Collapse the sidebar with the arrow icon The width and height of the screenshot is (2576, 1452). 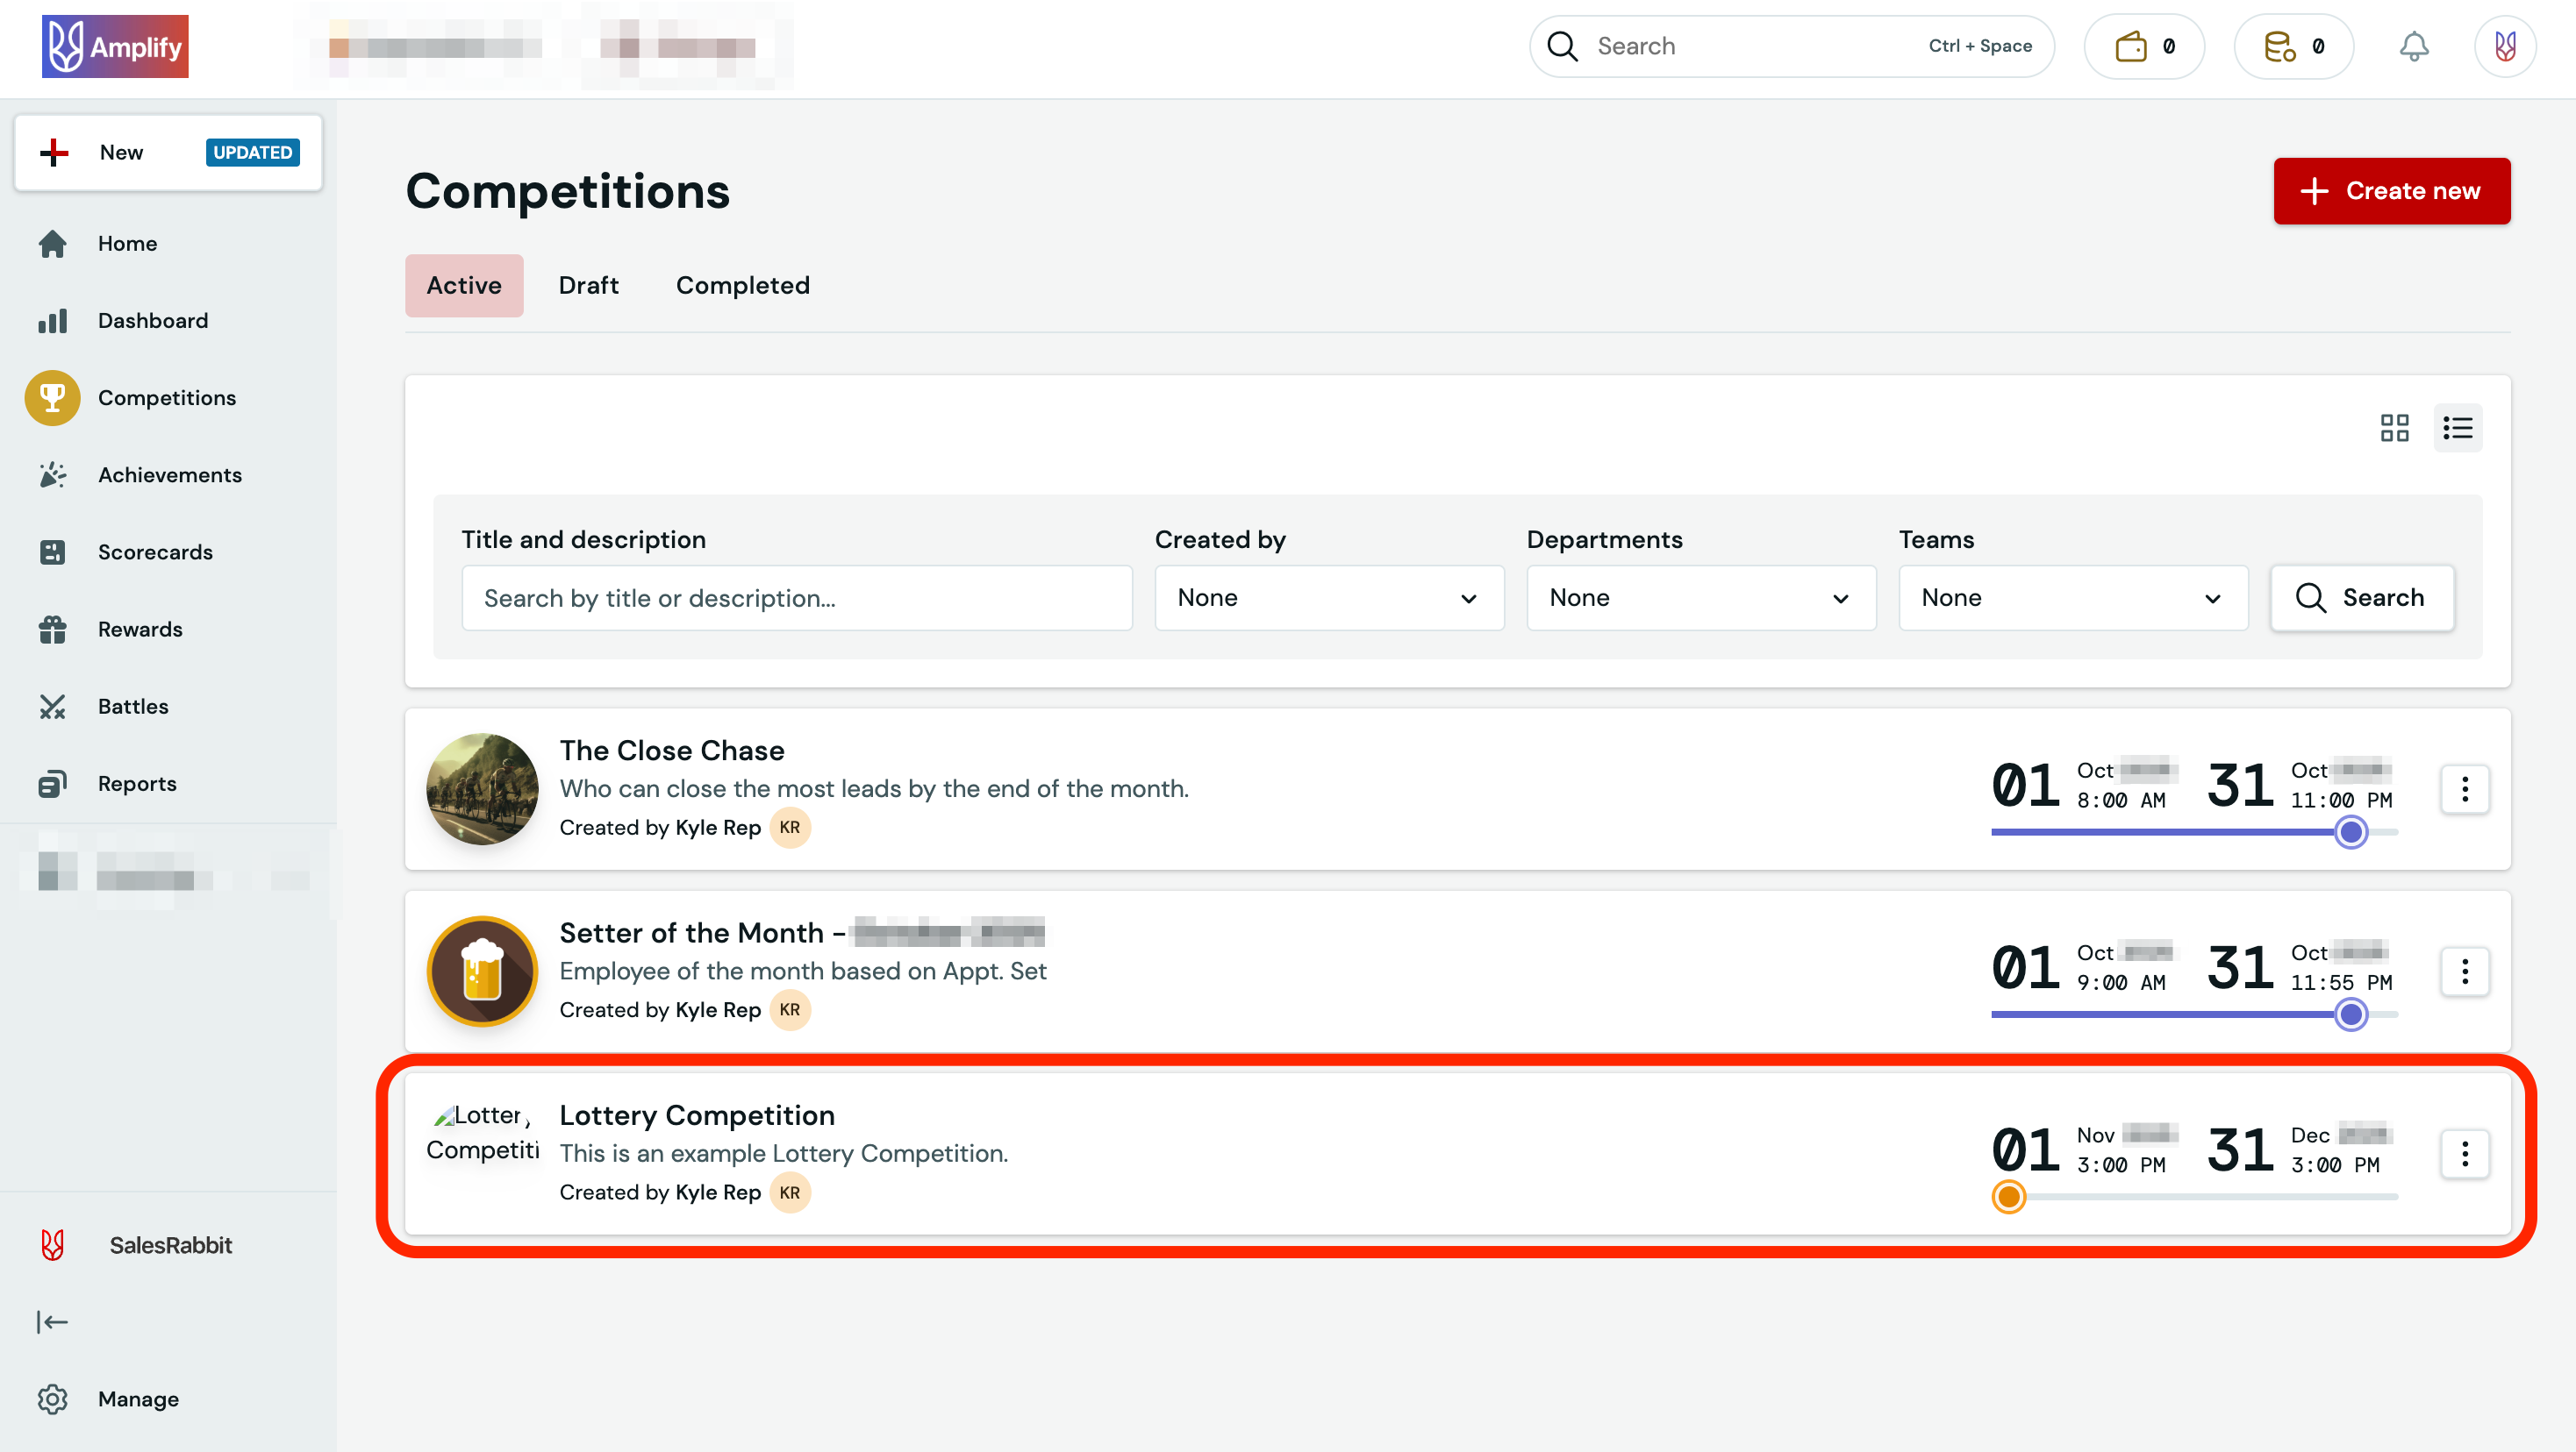pyautogui.click(x=52, y=1321)
